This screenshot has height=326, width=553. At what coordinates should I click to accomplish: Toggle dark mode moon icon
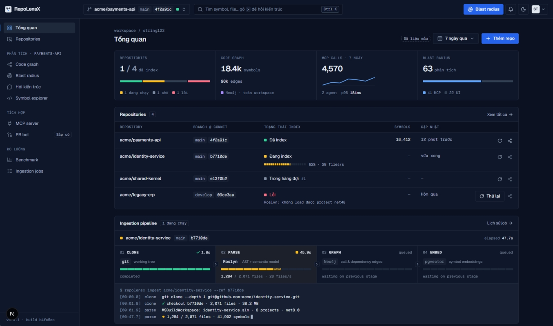(x=524, y=9)
